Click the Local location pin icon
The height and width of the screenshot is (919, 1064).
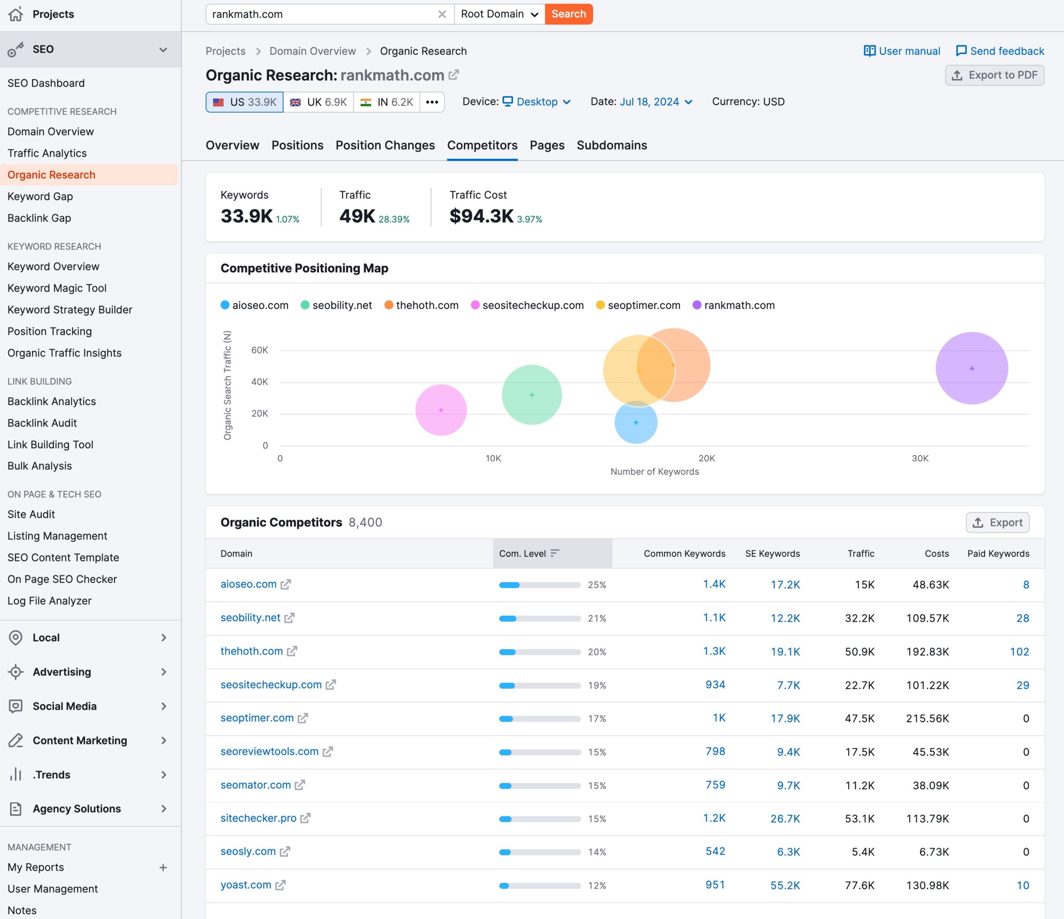16,637
